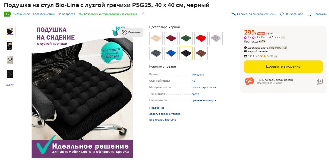Select the red cushion color swatch

[x=201, y=38]
